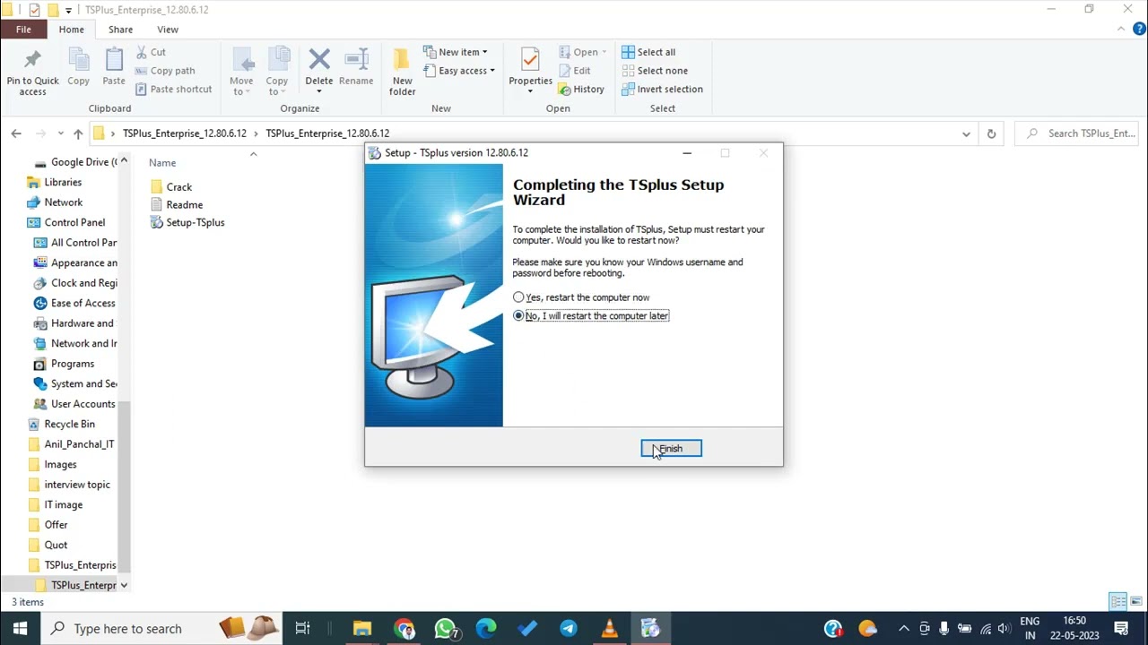Image resolution: width=1148 pixels, height=645 pixels.
Task: Open the Easy access dropdown
Action: tap(459, 71)
